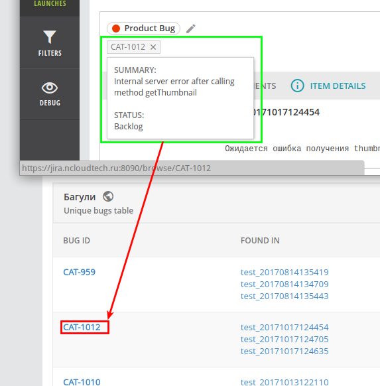Click the Багули widget title
Screen dimensions: 380x386
[x=80, y=197]
